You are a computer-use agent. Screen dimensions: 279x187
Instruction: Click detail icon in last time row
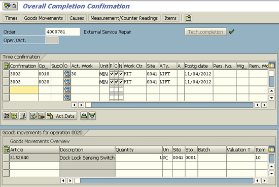[67, 98]
